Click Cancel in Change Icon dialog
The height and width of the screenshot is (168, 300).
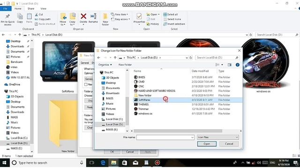pyautogui.click(x=229, y=144)
